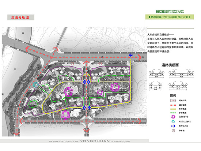The image size is (201, 151).
Task: Click the HEZHOUYINXIANG heading text
Action: 170,12
